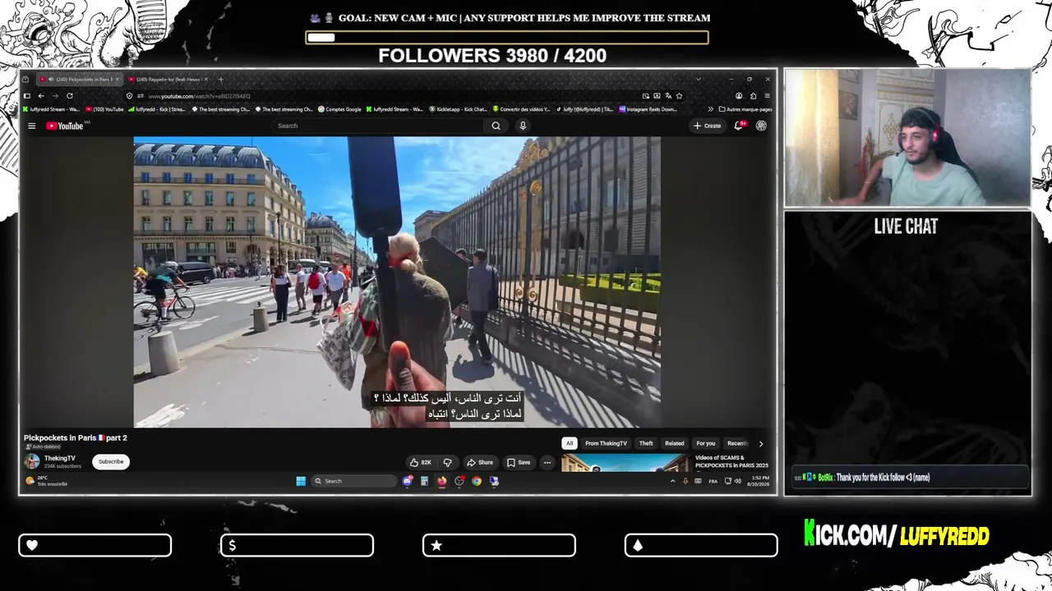
Task: Expand the hidden bookmarks chevron
Action: click(710, 109)
